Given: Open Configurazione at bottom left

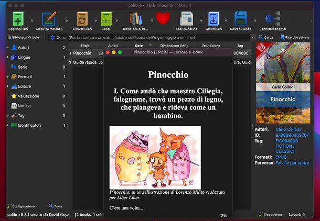Looking at the screenshot, I should tap(21, 206).
